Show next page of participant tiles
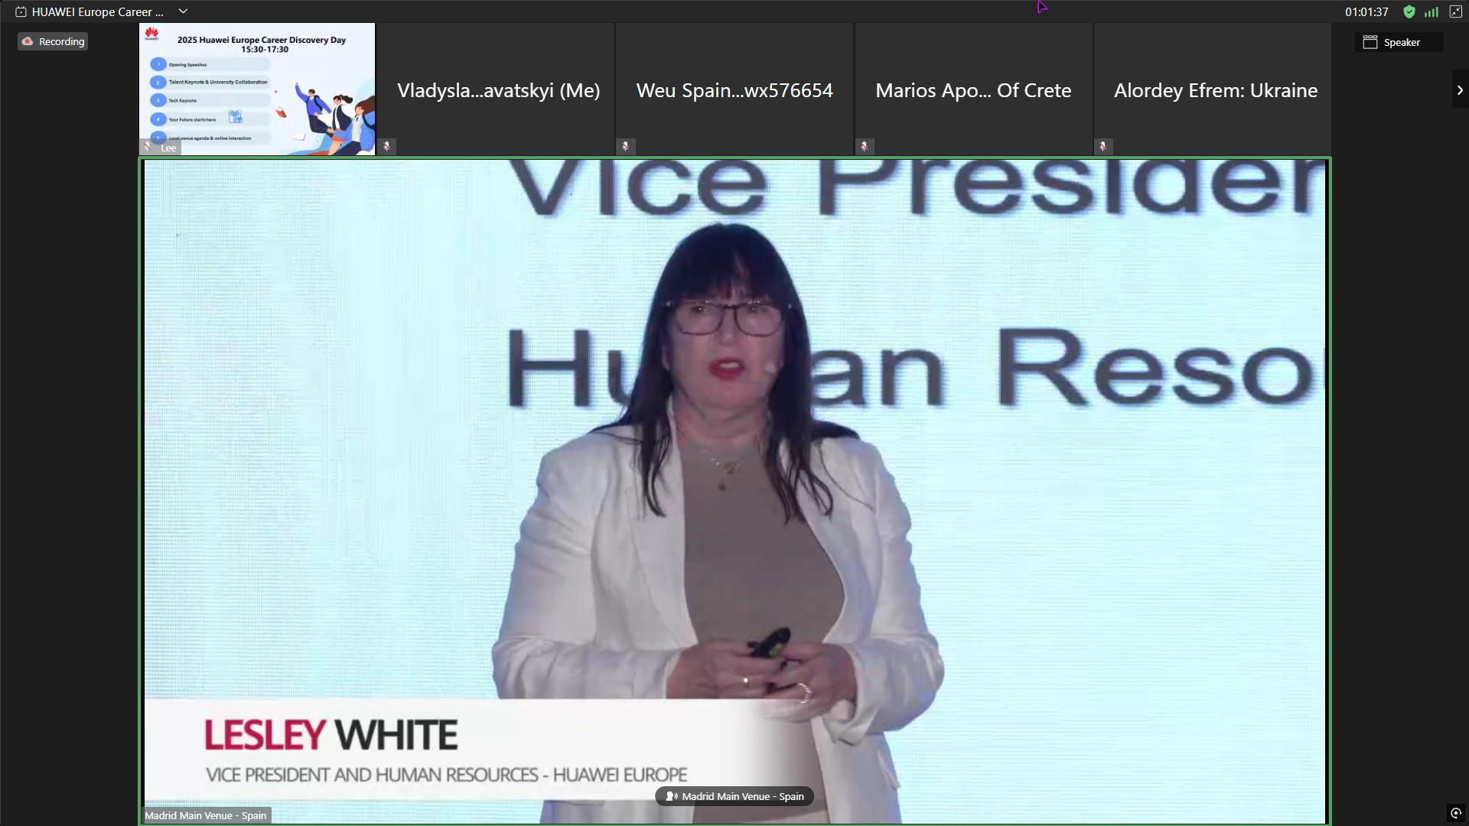 click(1459, 89)
